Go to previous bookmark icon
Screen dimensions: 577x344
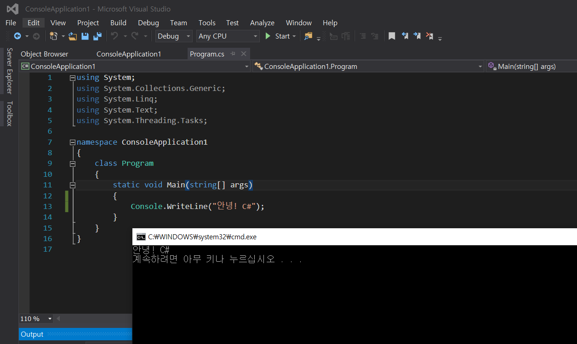(405, 36)
